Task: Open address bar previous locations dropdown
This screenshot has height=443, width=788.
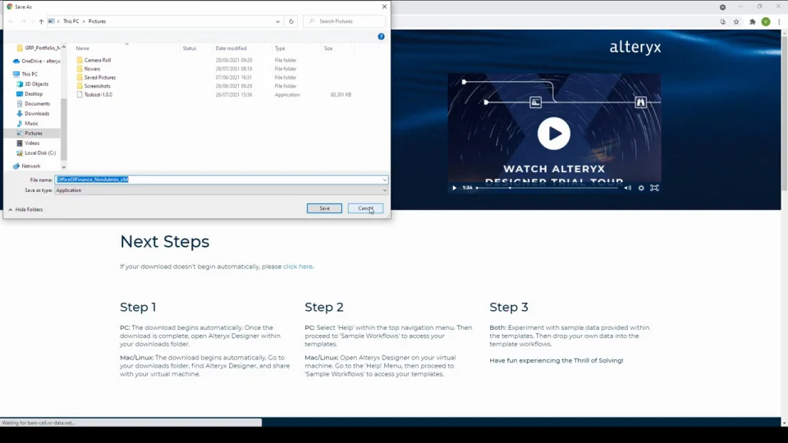Action: pos(277,21)
